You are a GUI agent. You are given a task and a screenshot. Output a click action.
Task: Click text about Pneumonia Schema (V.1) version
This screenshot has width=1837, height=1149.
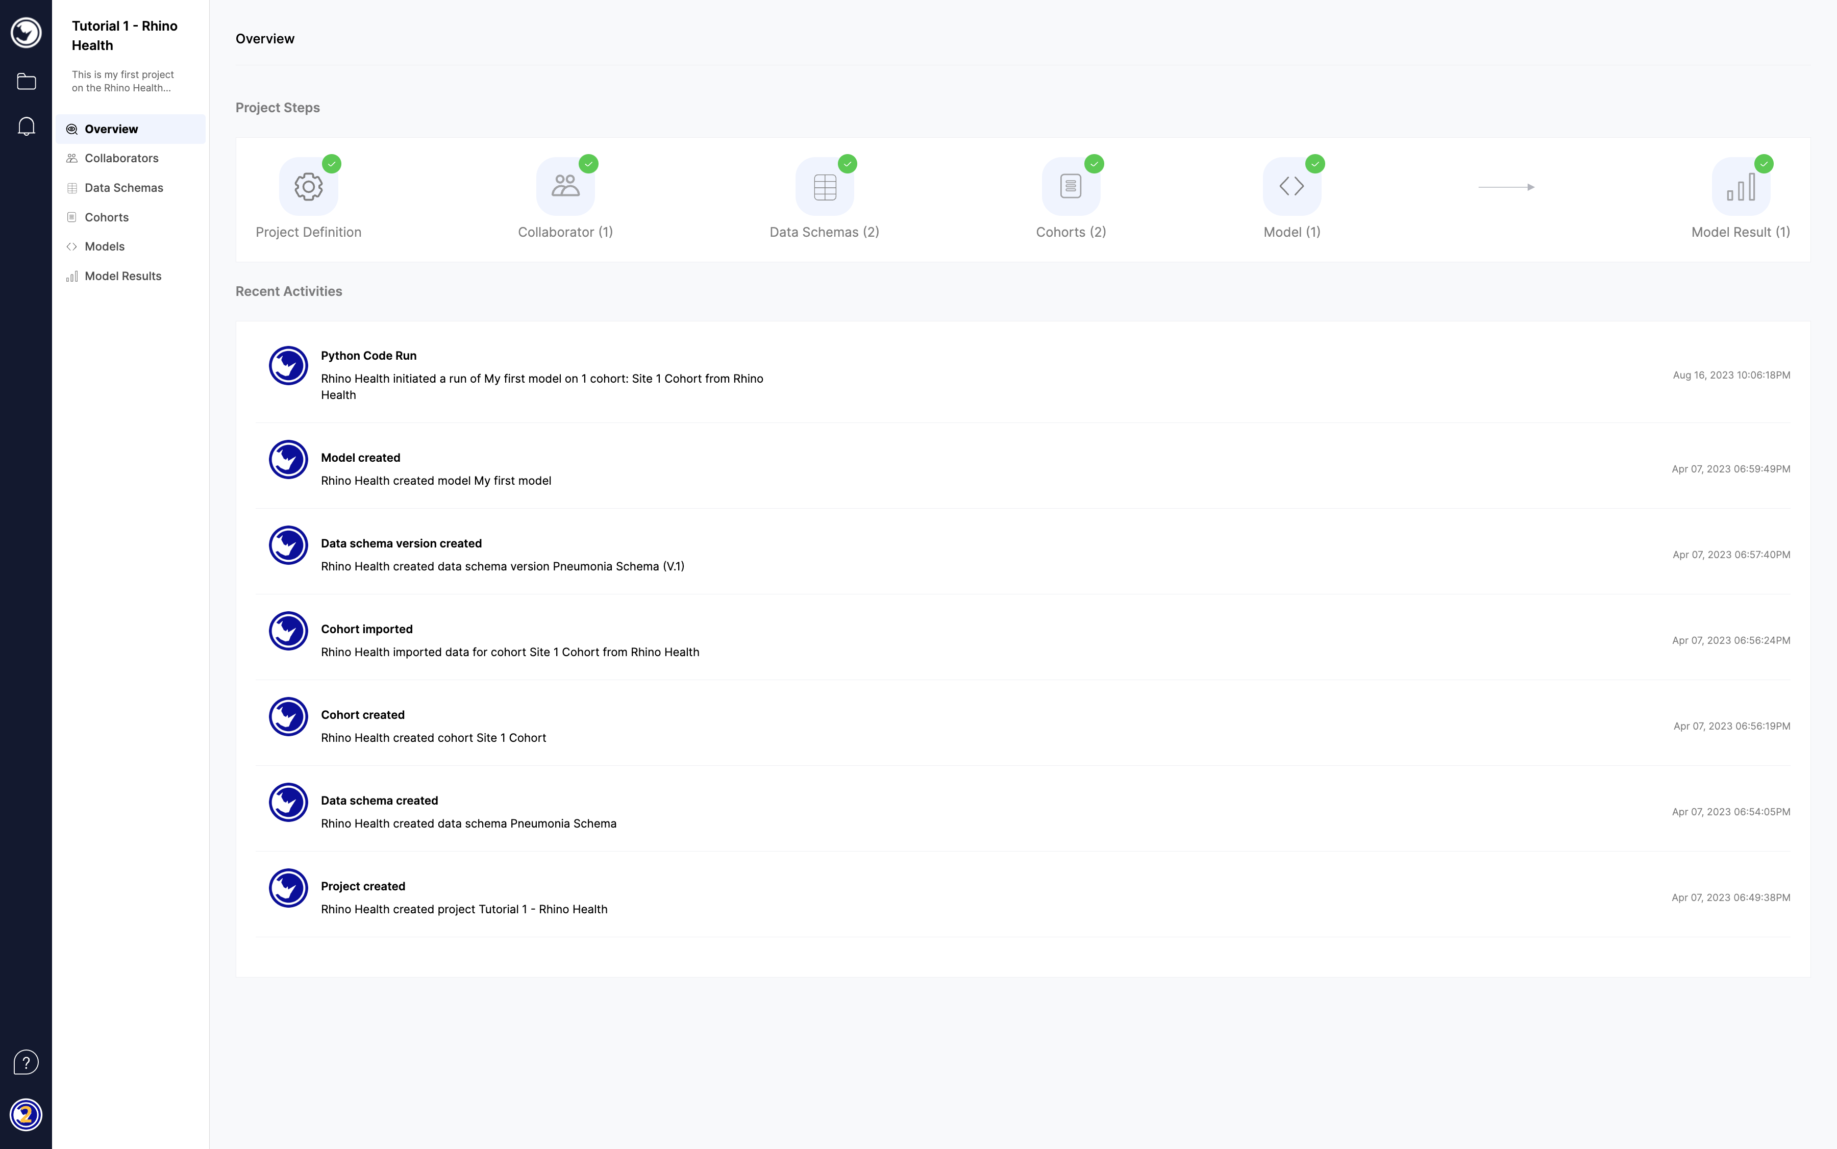click(x=503, y=567)
